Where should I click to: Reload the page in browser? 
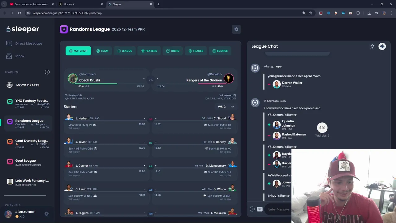coord(19,13)
